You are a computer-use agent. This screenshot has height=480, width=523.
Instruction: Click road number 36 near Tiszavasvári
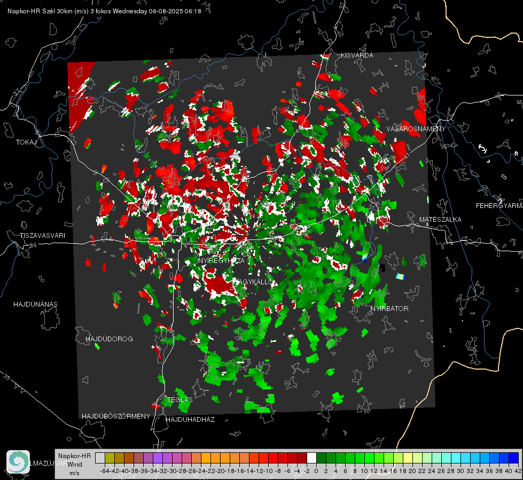tap(33, 245)
